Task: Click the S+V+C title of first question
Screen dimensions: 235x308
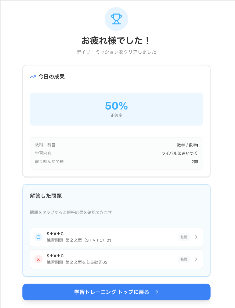Action: pyautogui.click(x=55, y=234)
